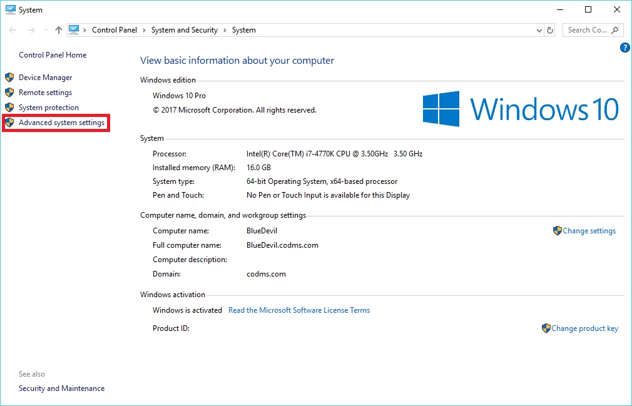Click the Back navigation arrow
This screenshot has height=406, width=632.
[x=13, y=30]
